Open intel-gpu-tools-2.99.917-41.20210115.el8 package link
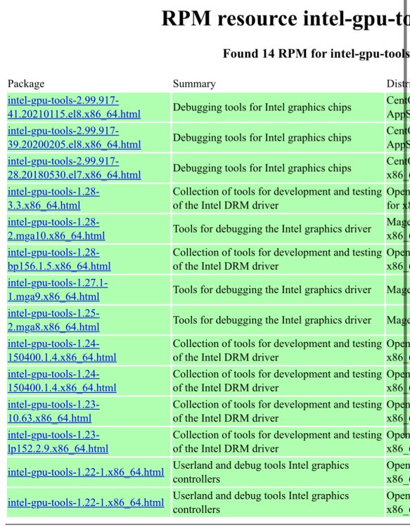The image size is (410, 527). pos(74,108)
